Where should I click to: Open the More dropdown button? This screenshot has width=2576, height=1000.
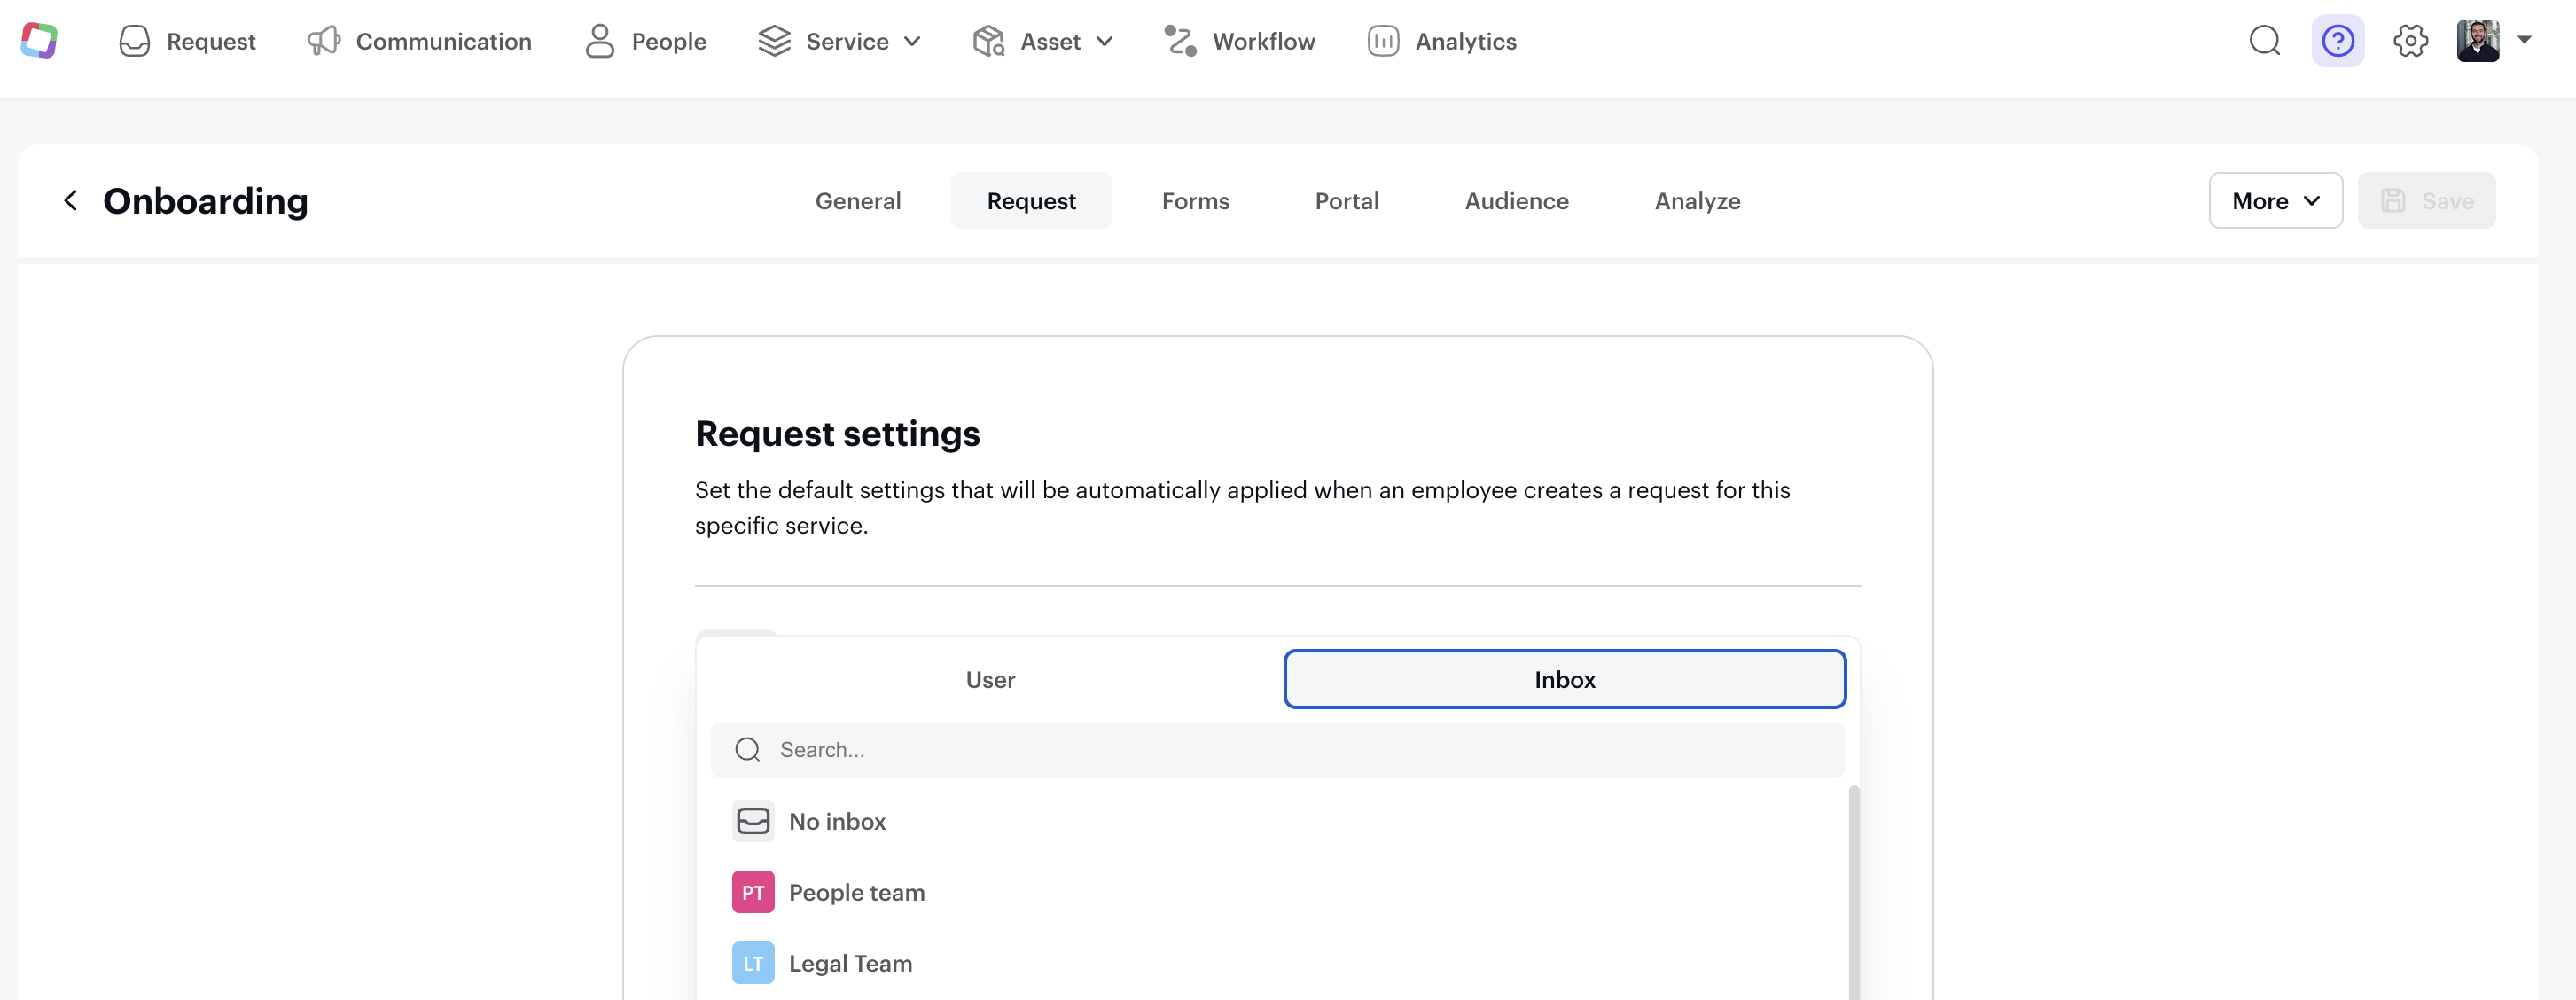click(2276, 201)
